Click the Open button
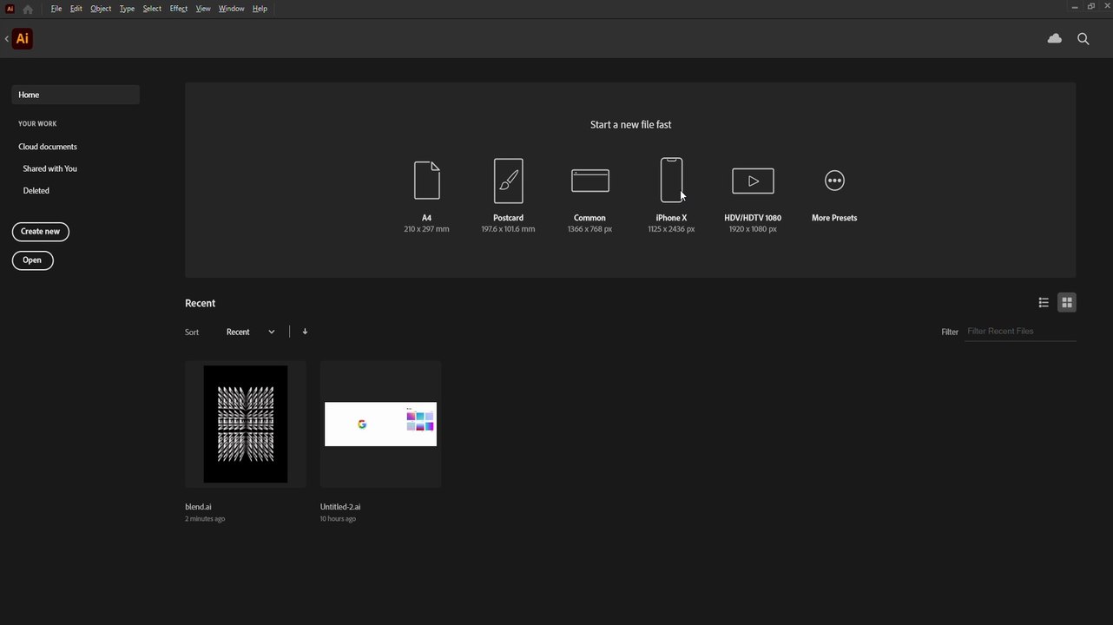The width and height of the screenshot is (1113, 625). [x=32, y=260]
